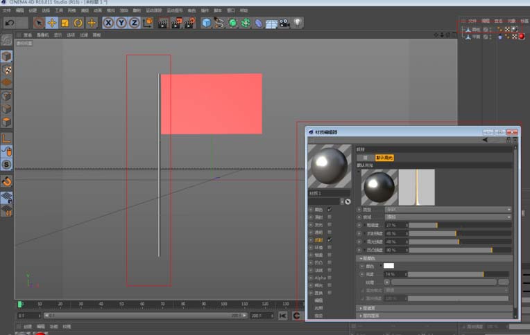Toggle the X axis lock
530x335 pixels.
click(108, 23)
